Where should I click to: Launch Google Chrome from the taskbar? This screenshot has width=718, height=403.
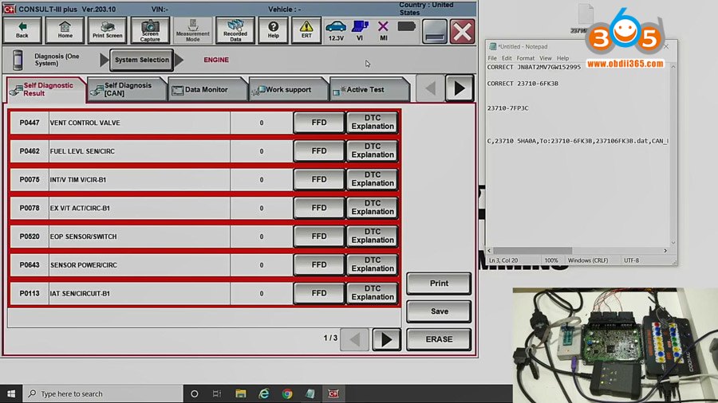[287, 393]
